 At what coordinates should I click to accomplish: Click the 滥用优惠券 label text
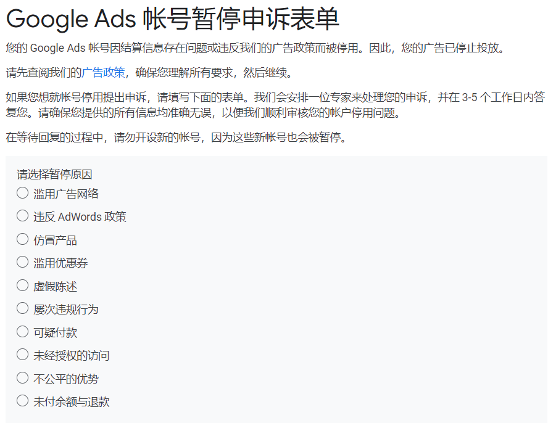tap(60, 263)
